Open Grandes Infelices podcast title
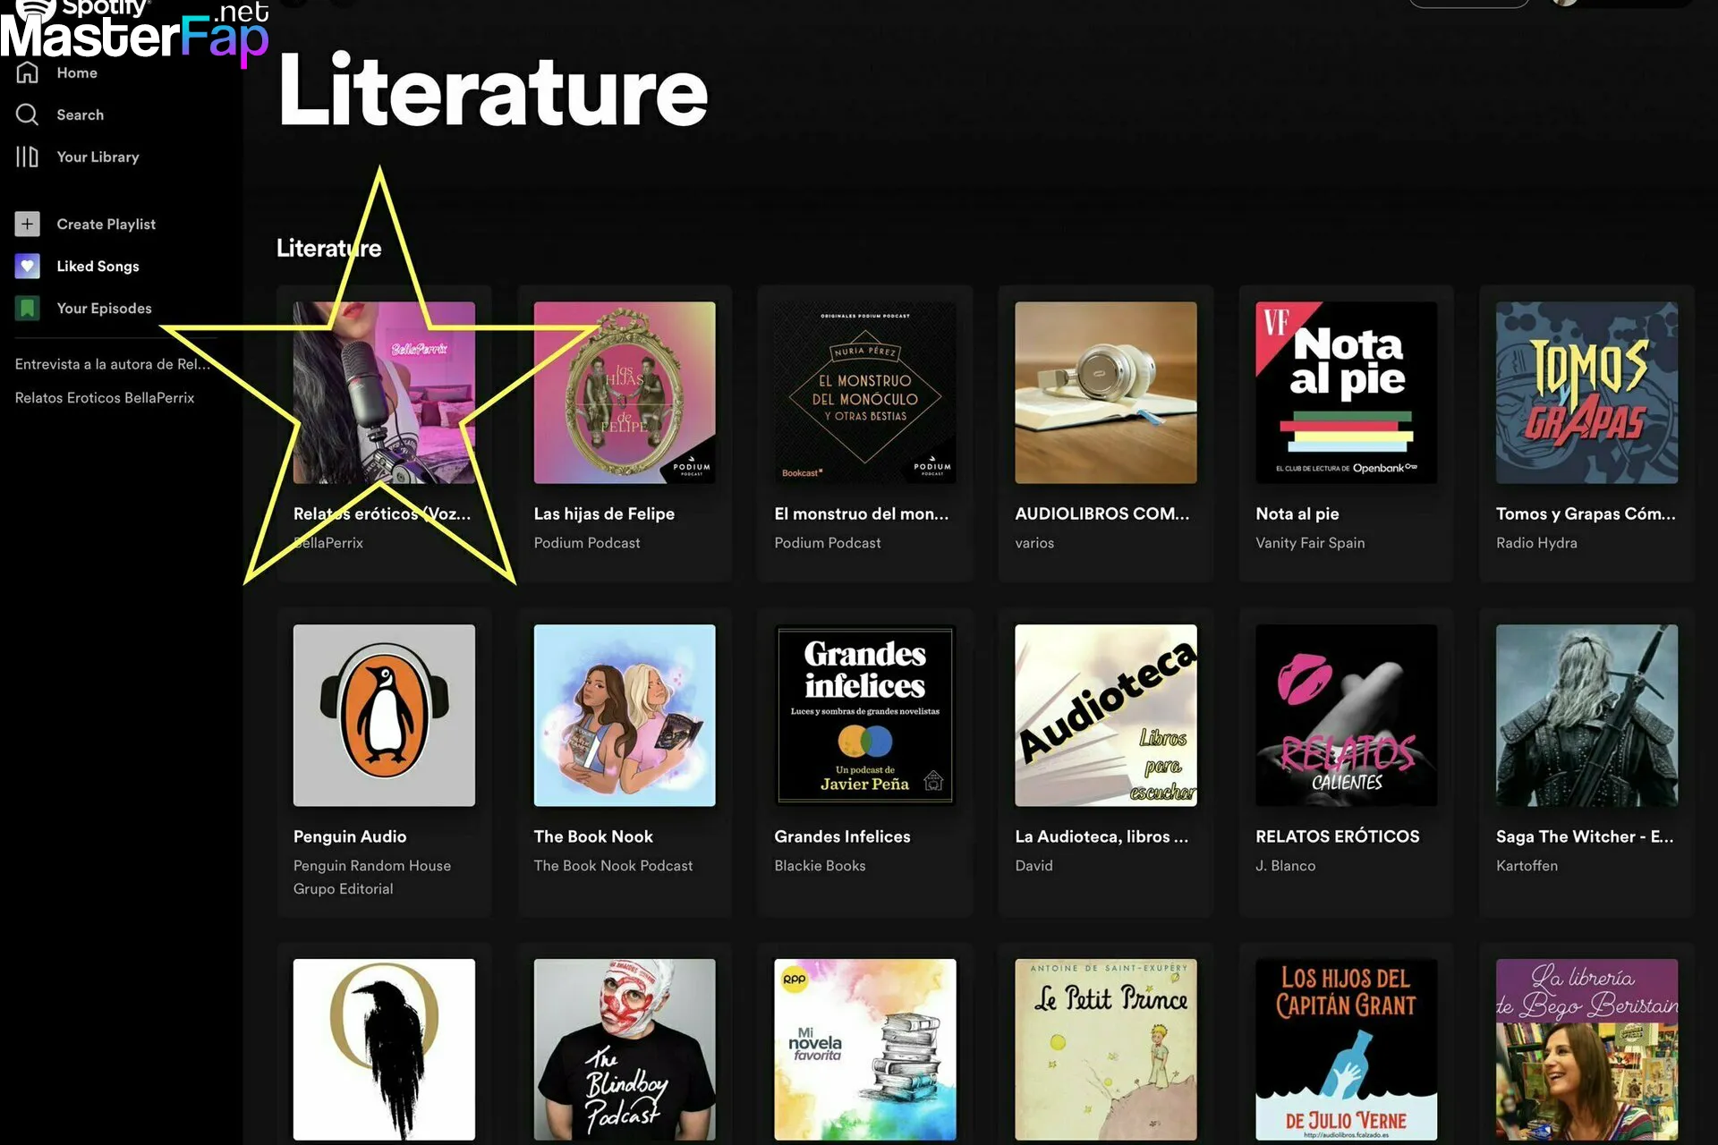The width and height of the screenshot is (1718, 1145). click(842, 836)
